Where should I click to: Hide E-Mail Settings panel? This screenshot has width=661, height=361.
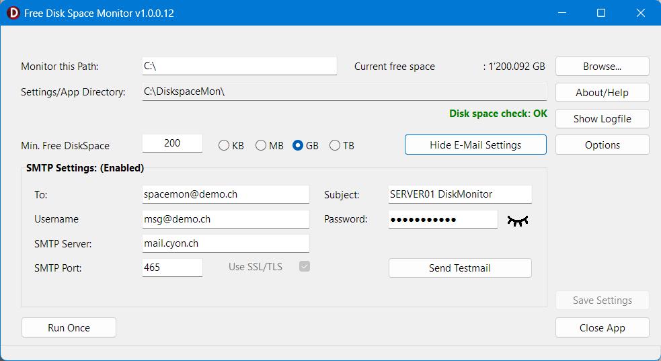[475, 145]
